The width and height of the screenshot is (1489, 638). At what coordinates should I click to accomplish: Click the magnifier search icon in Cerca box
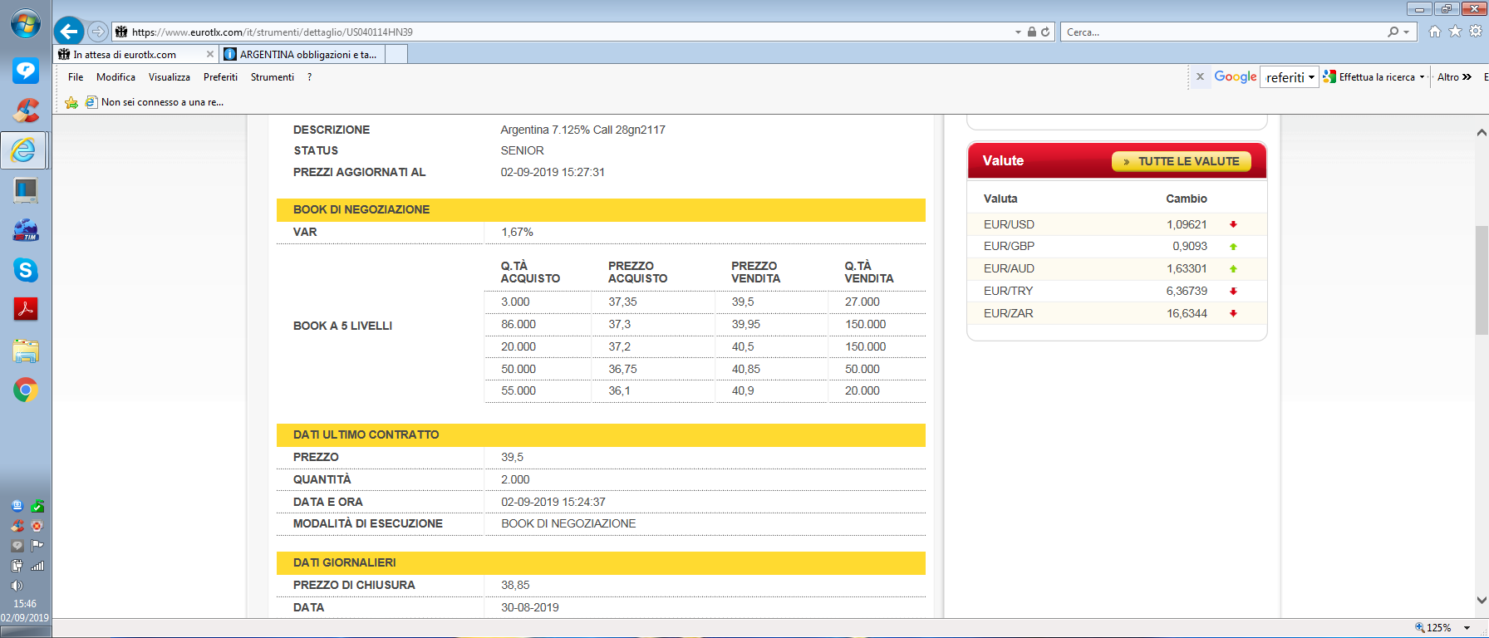tap(1393, 32)
